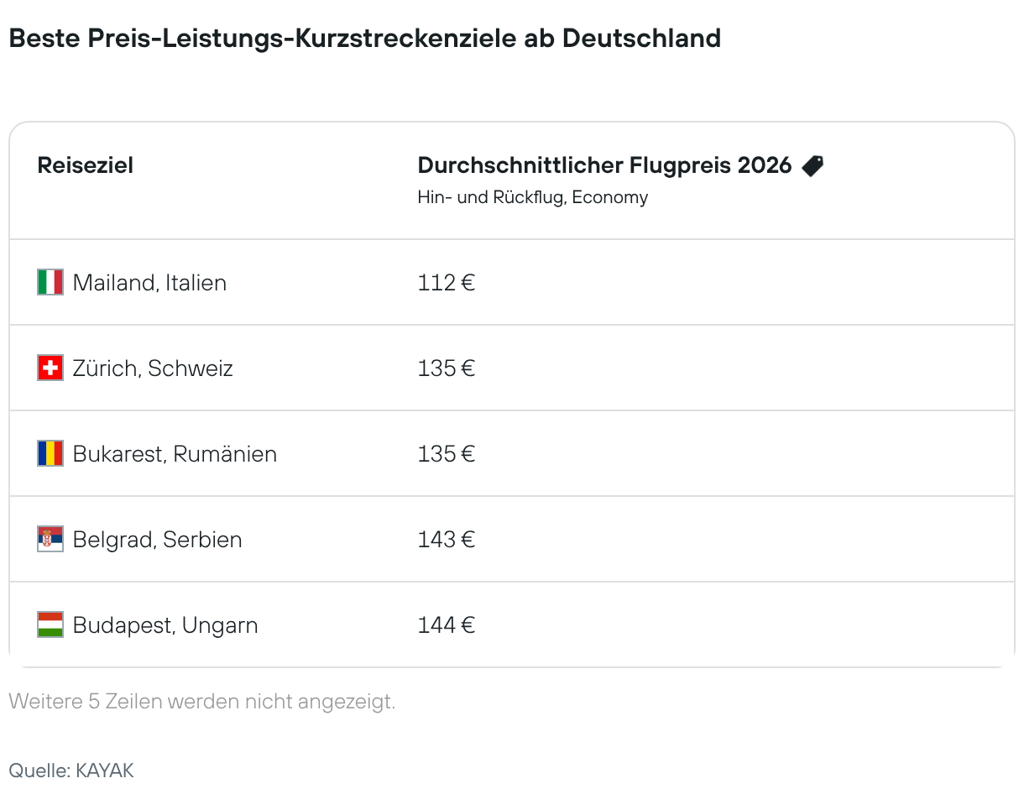Click the Serbia flag icon
The image size is (1024, 794).
(x=50, y=539)
